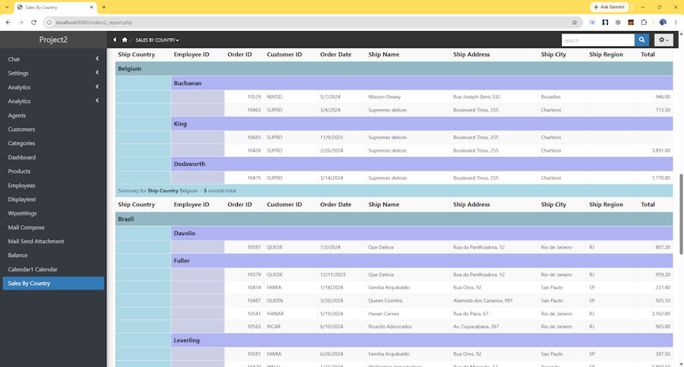
Task: Click the King employee group row
Action: (421, 124)
